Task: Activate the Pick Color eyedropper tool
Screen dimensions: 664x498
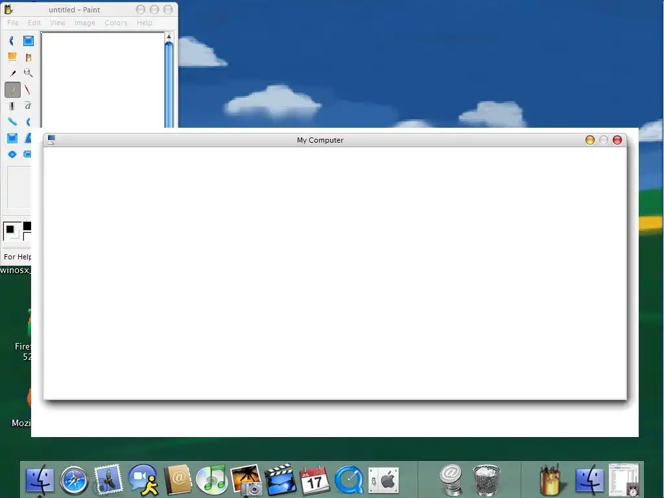Action: point(12,73)
